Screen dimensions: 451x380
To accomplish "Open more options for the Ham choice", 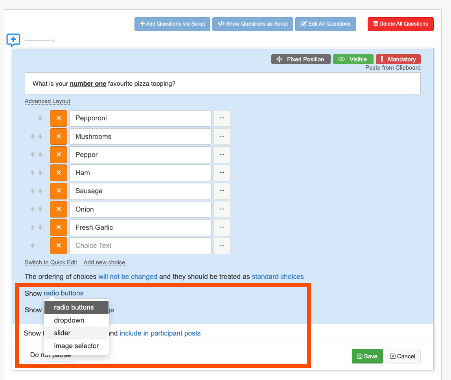I will point(222,173).
